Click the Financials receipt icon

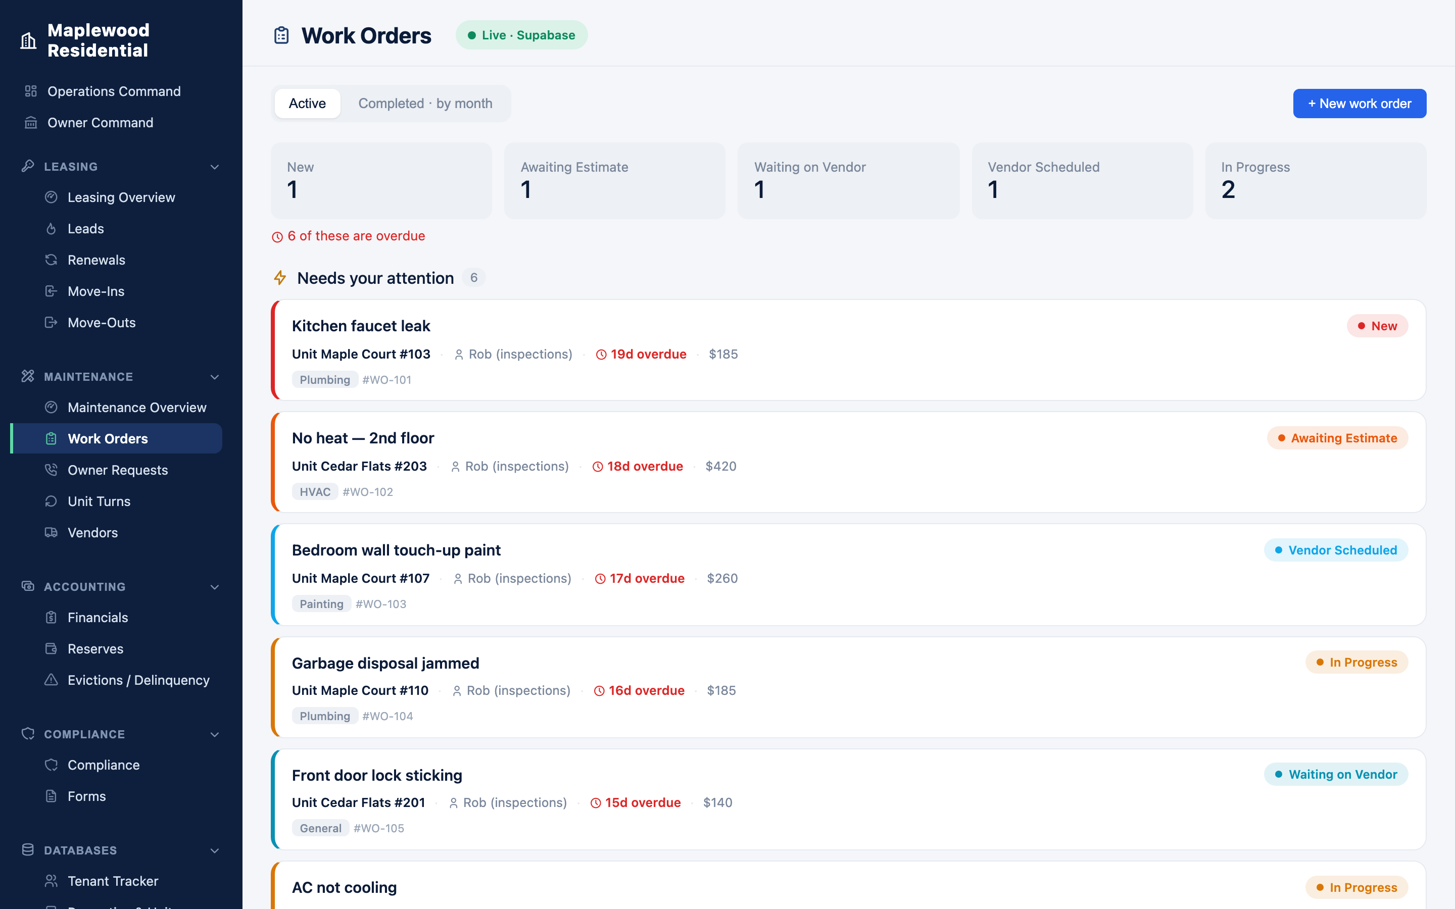click(x=51, y=618)
